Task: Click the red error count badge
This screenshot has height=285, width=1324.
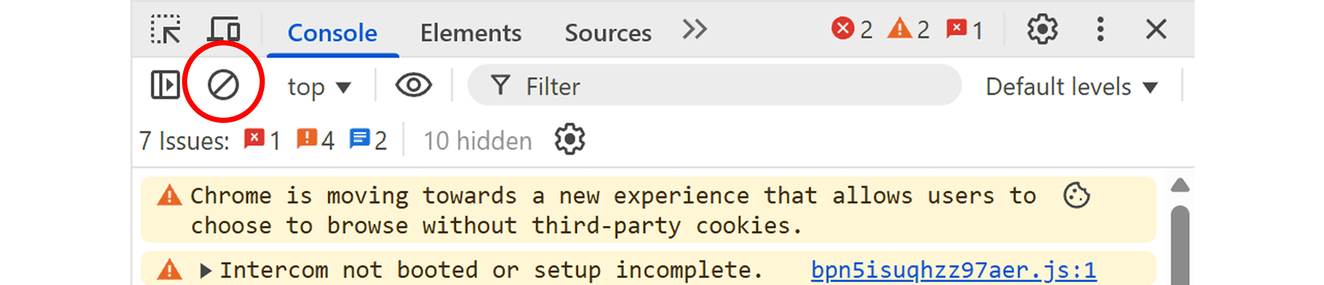Action: [852, 29]
